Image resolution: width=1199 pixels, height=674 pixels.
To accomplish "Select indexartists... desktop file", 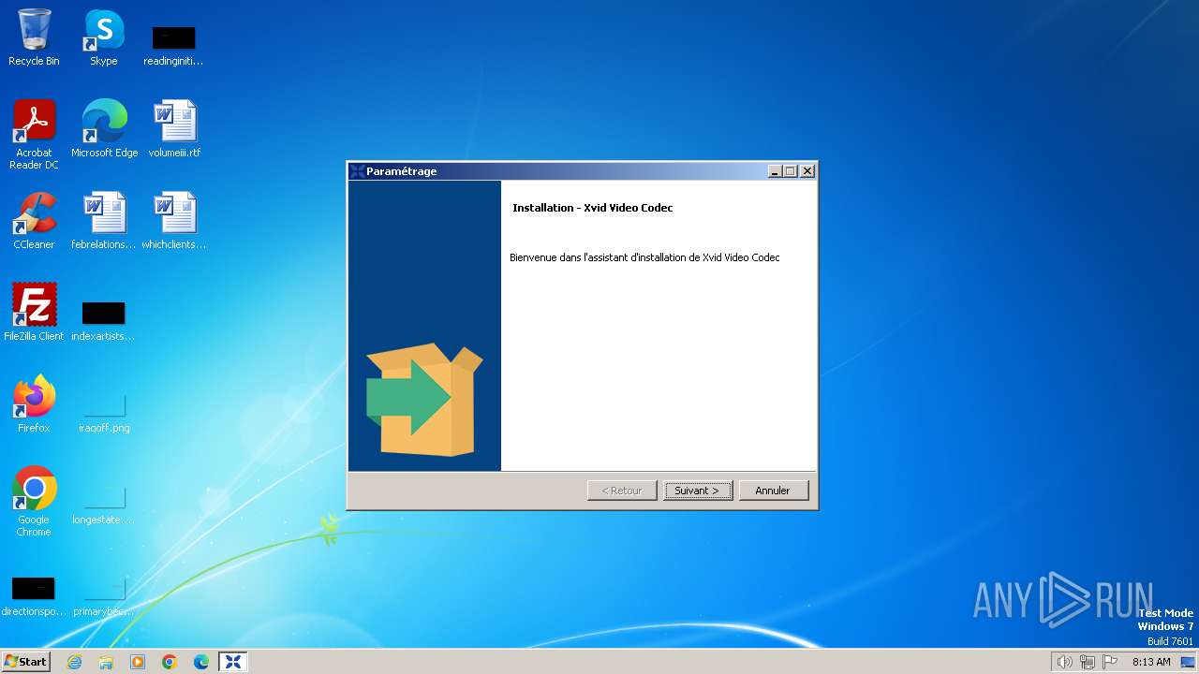I will [x=104, y=322].
